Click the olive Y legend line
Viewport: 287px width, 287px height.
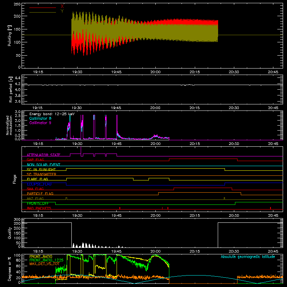coord(43,12)
